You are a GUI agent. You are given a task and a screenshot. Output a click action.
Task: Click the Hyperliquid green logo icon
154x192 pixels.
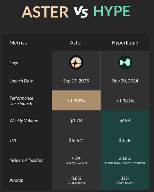125,62
